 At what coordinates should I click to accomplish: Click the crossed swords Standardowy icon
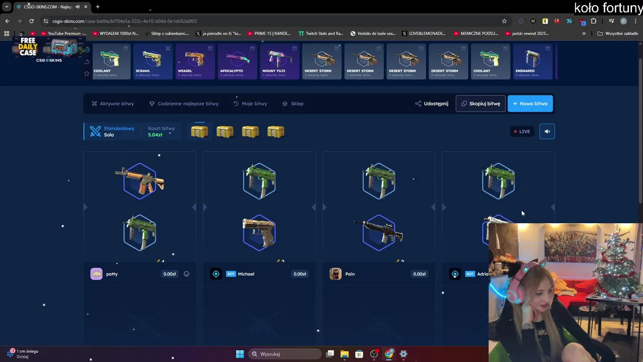point(95,131)
